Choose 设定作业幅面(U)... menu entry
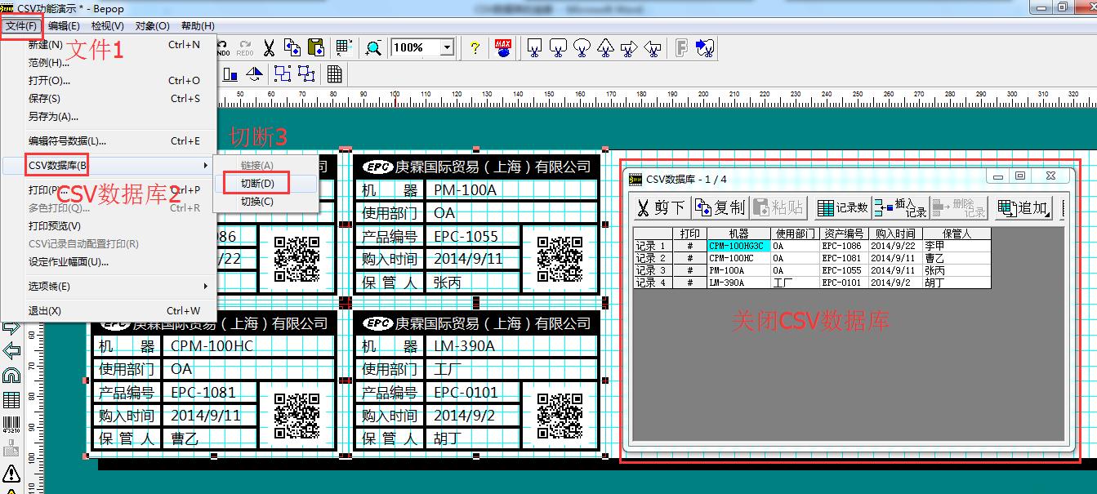 pyautogui.click(x=109, y=262)
